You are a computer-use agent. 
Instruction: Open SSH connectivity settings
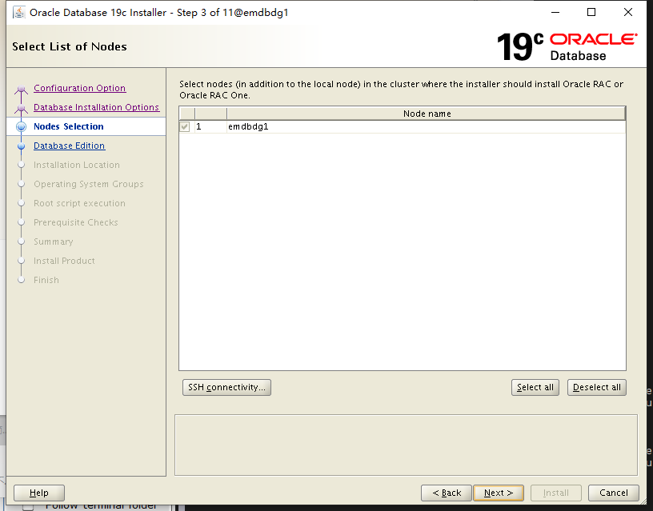tap(226, 387)
